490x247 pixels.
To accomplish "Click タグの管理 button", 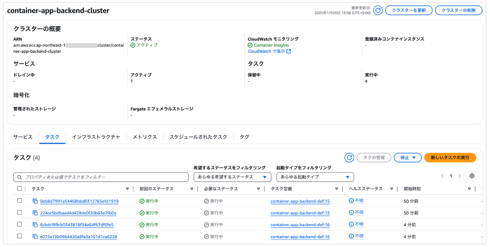I will pyautogui.click(x=374, y=158).
